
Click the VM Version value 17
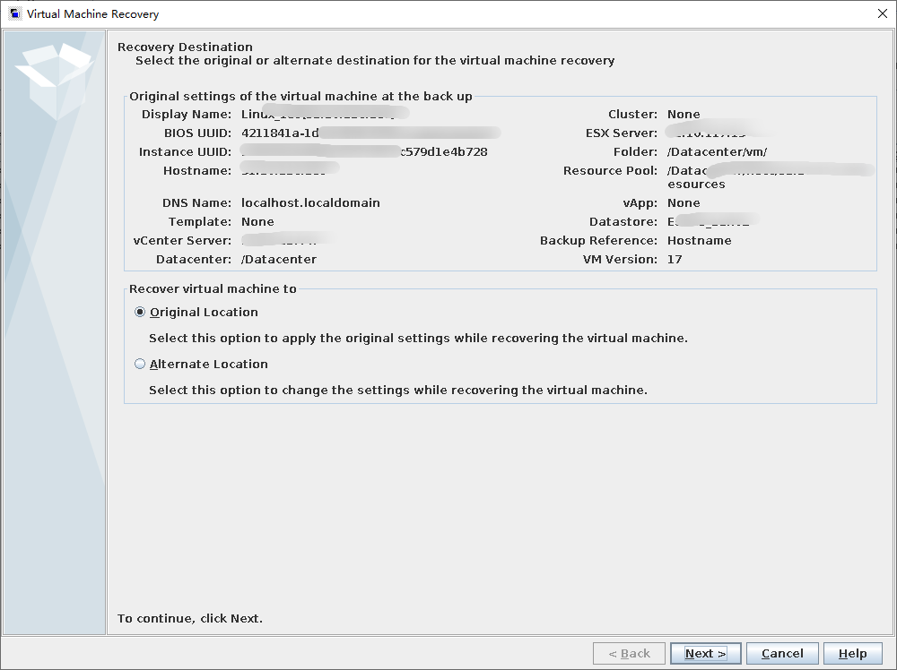click(x=675, y=260)
